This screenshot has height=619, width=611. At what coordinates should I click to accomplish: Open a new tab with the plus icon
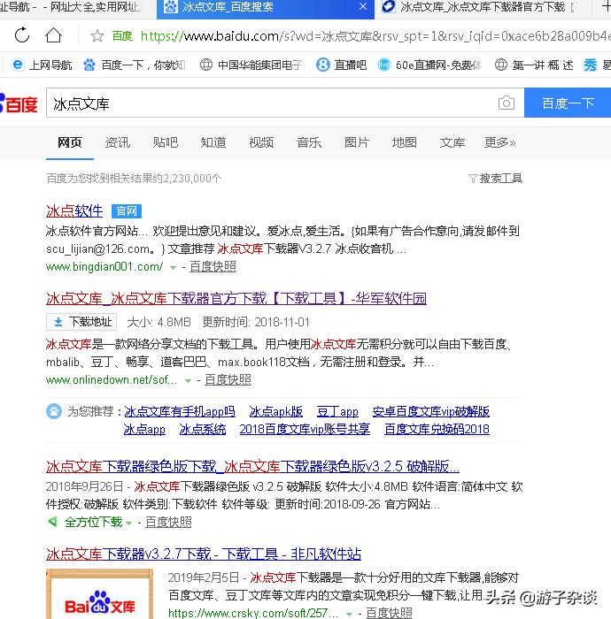(x=606, y=7)
